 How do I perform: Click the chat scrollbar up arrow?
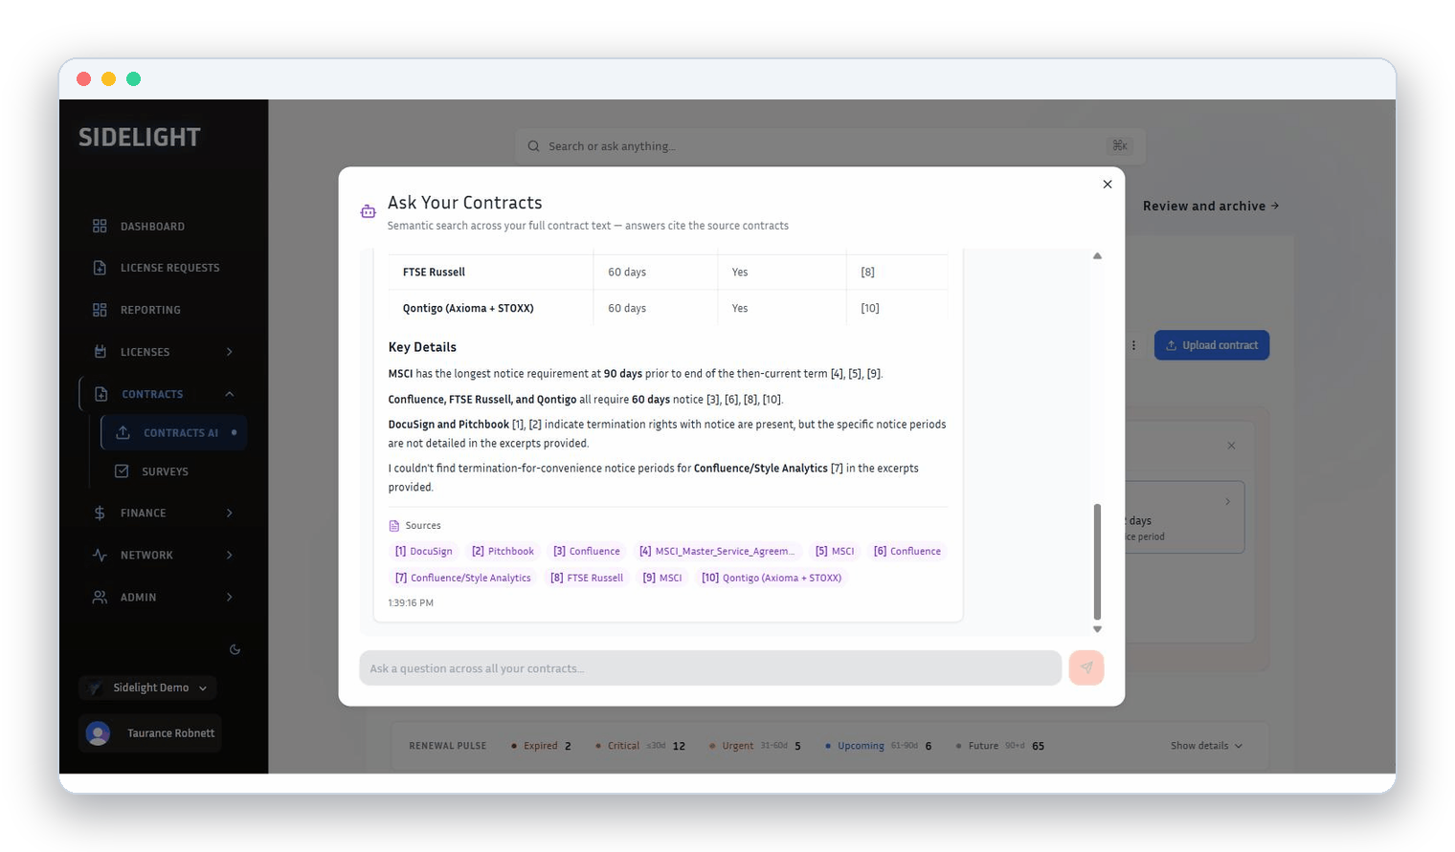click(1097, 256)
